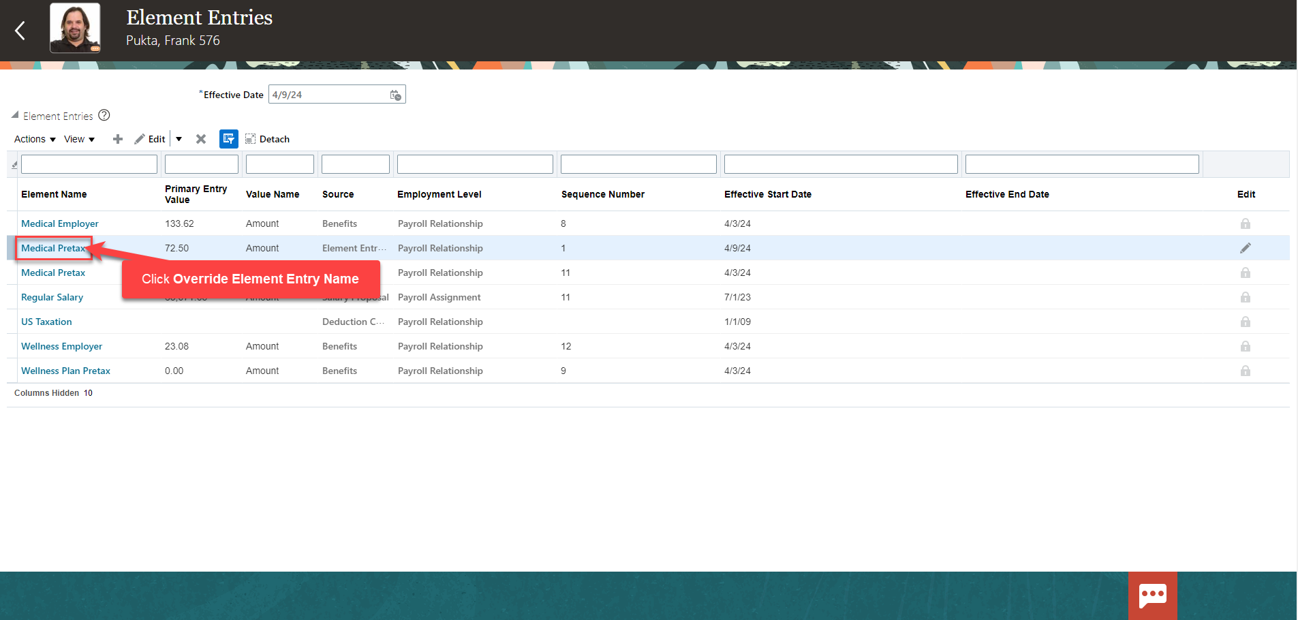The height and width of the screenshot is (620, 1298).
Task: Open the Medical Employer element link
Action: 60,223
